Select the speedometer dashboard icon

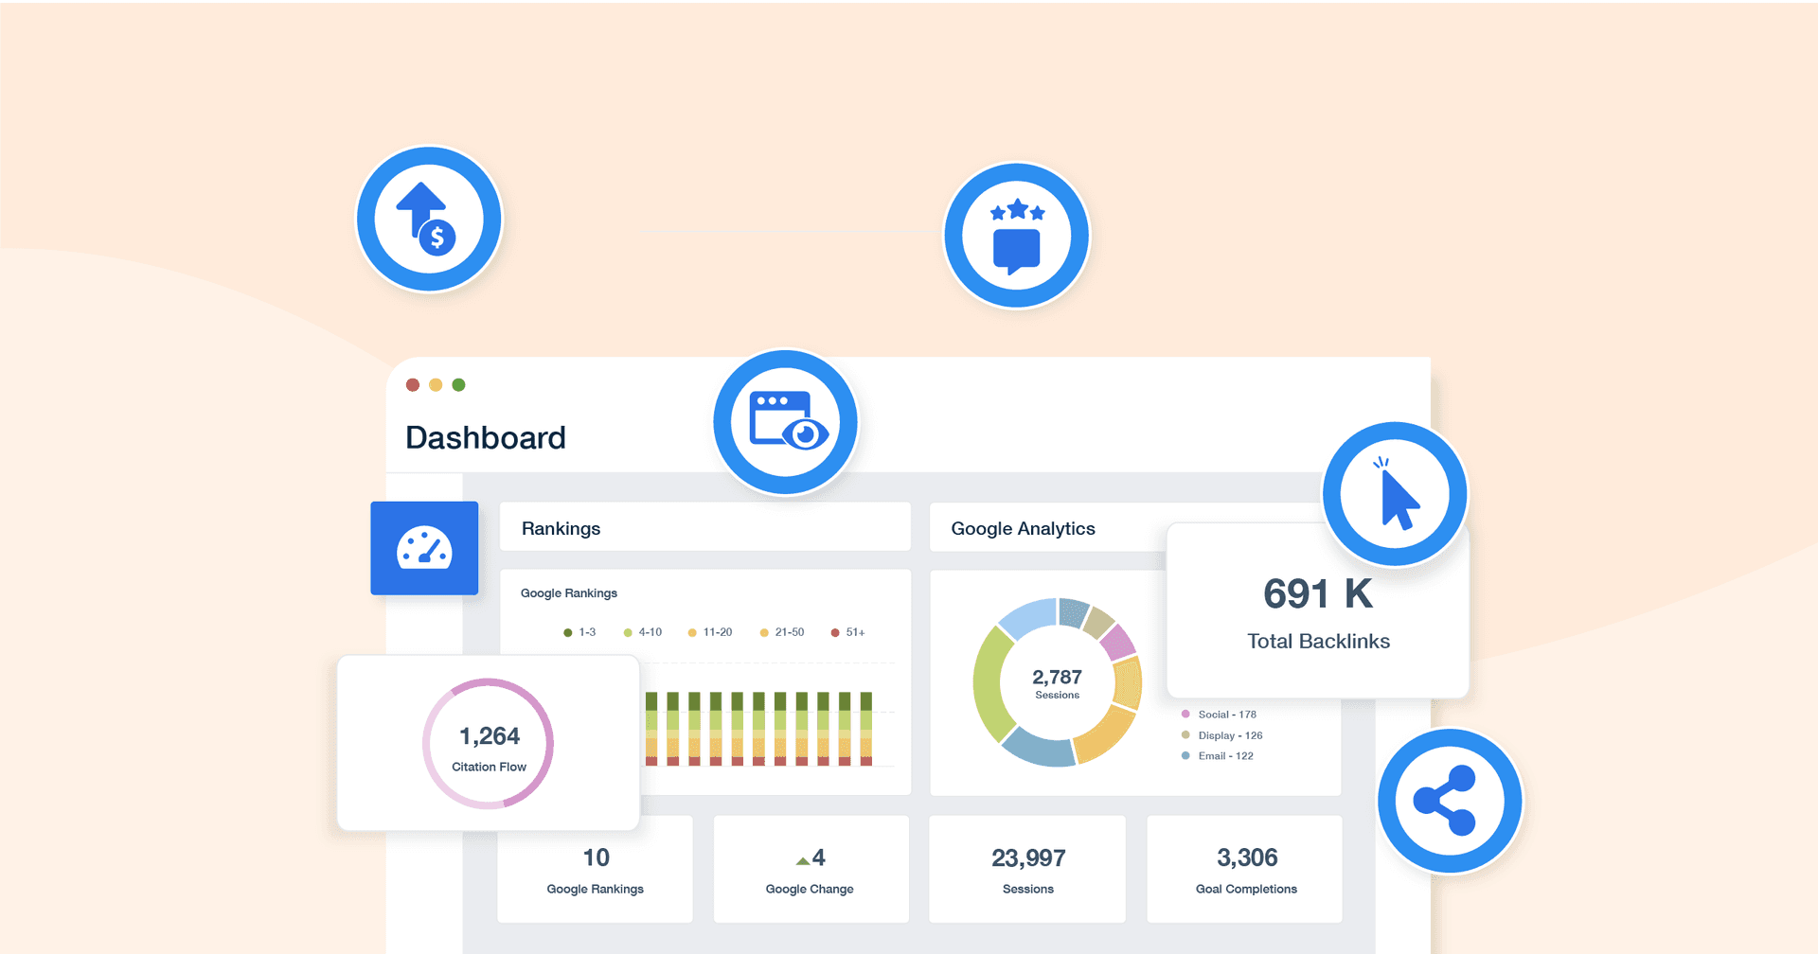pos(423,547)
